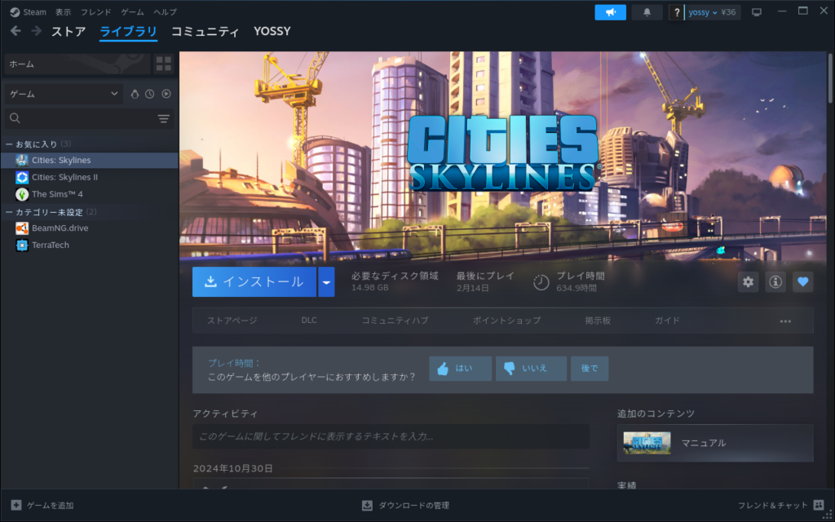The width and height of the screenshot is (835, 522).
Task: Switch to the ストア tab
Action: [68, 32]
